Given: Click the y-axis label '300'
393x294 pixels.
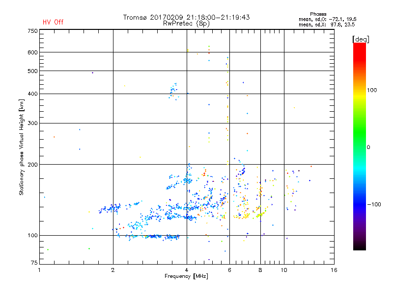Looking at the screenshot, I should coord(32,123).
